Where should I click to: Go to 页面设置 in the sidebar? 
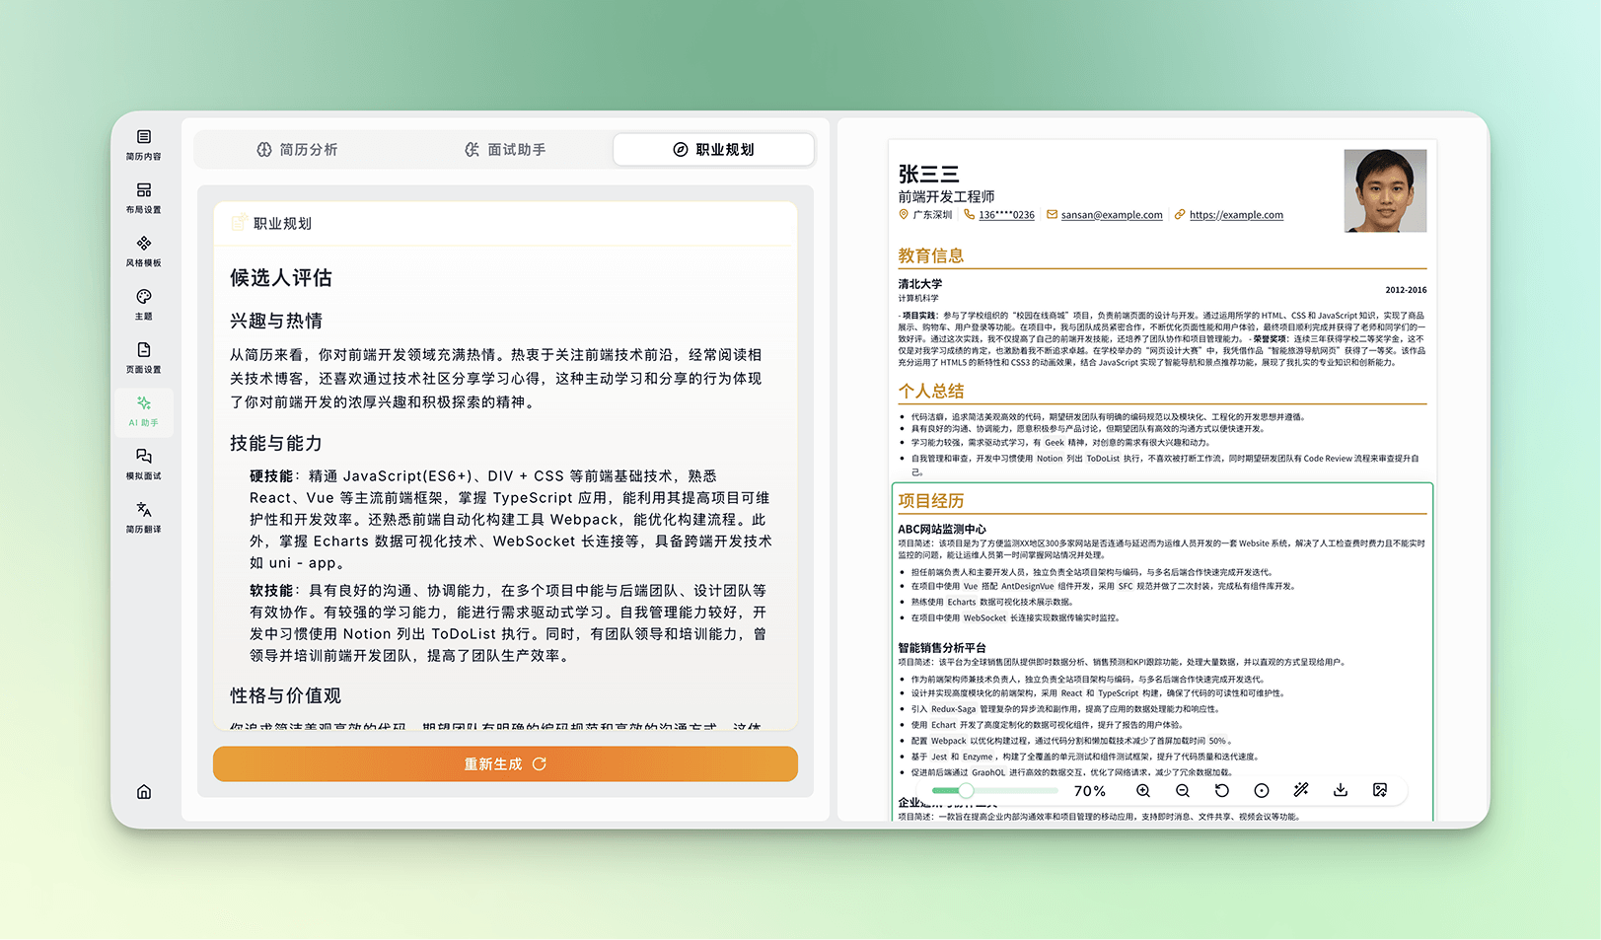(x=144, y=357)
